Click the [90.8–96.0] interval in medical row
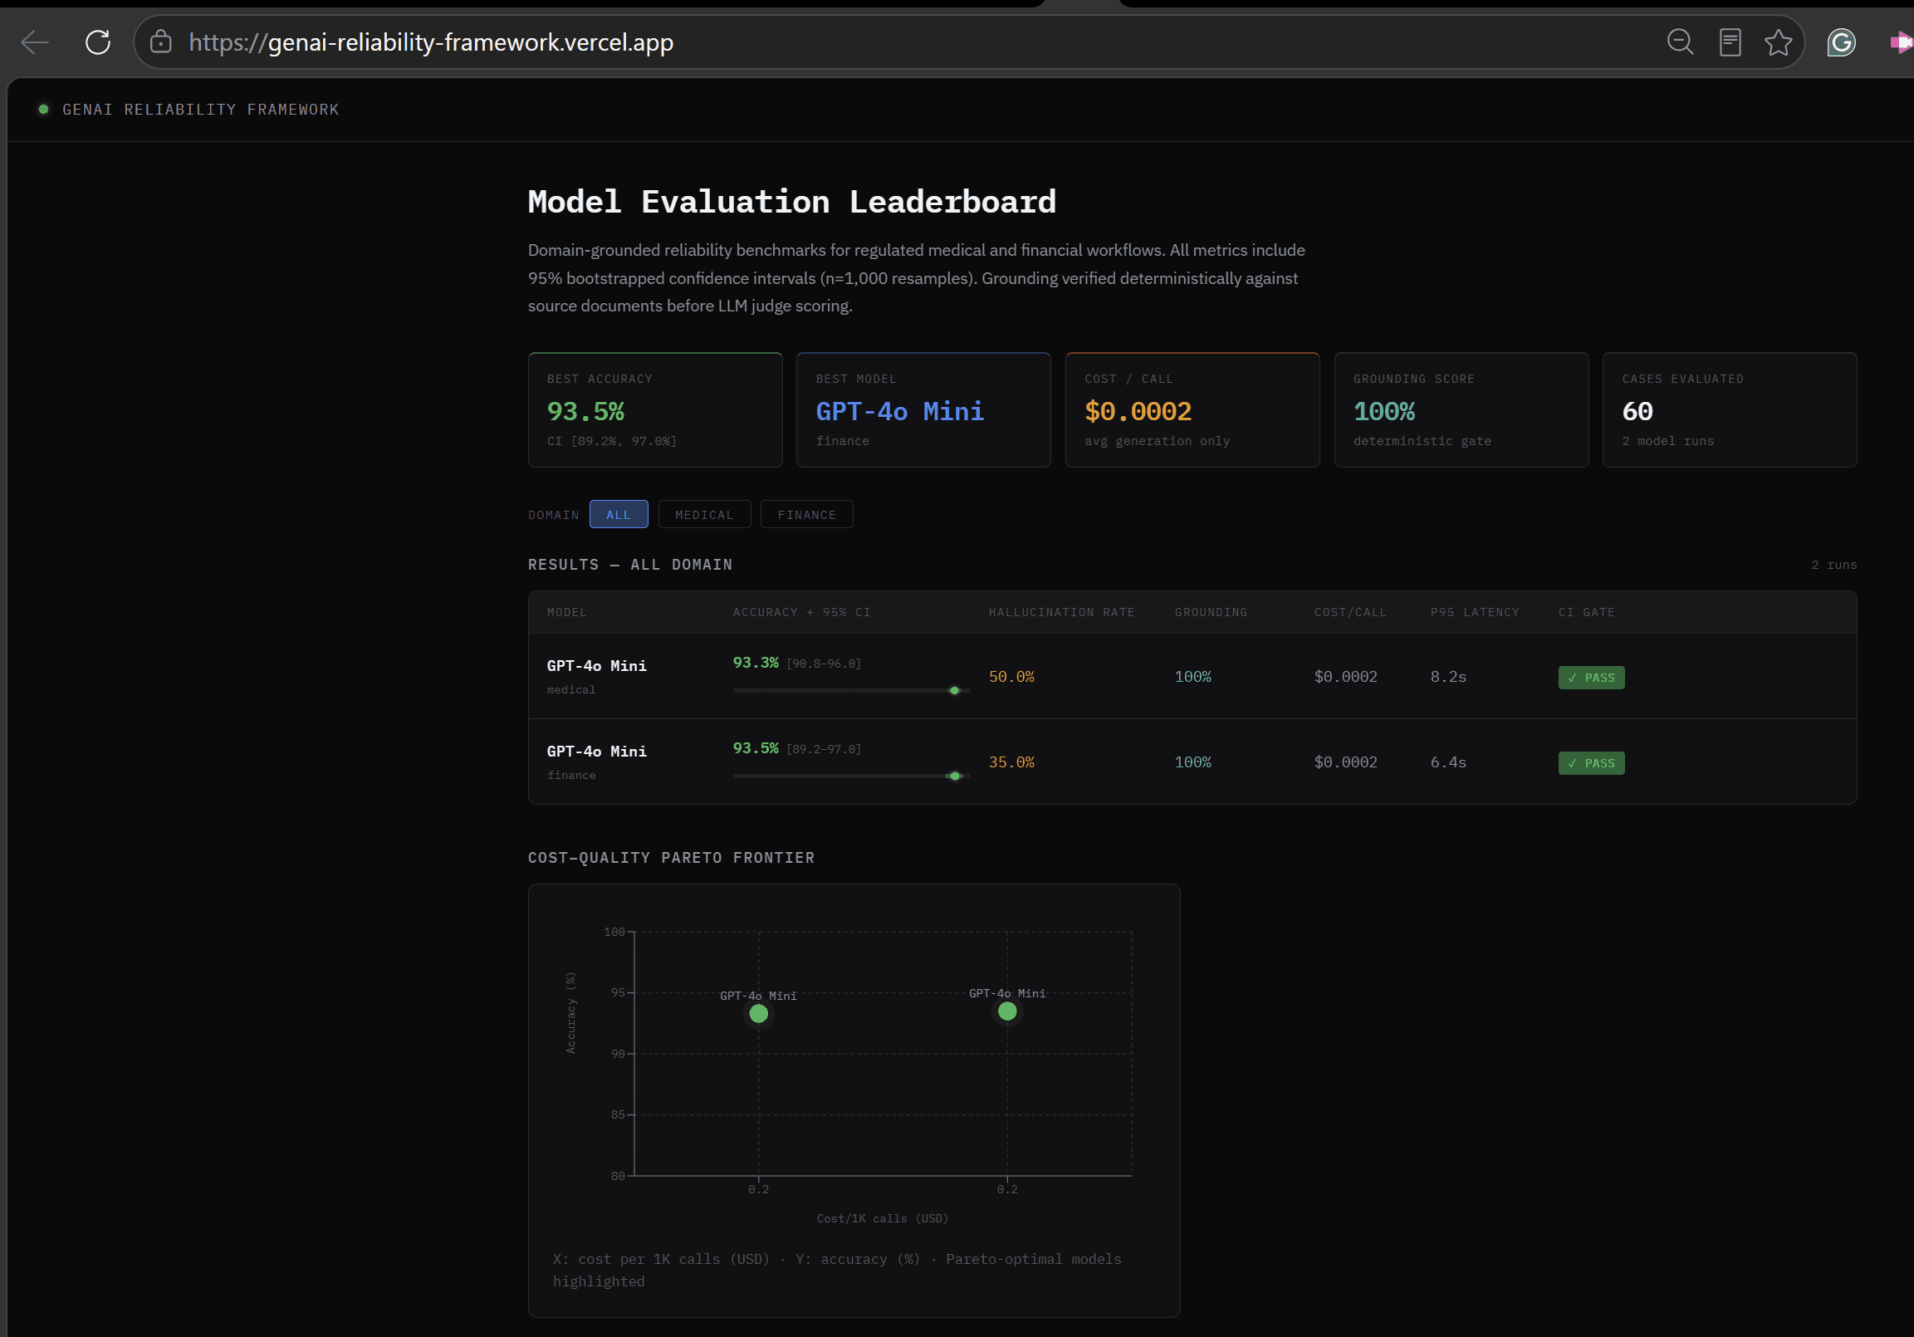The width and height of the screenshot is (1914, 1337). [x=824, y=664]
